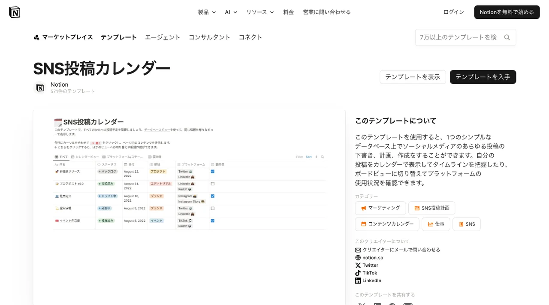Open the creator's TikTok link
This screenshot has width=549, height=305.
coord(370,273)
